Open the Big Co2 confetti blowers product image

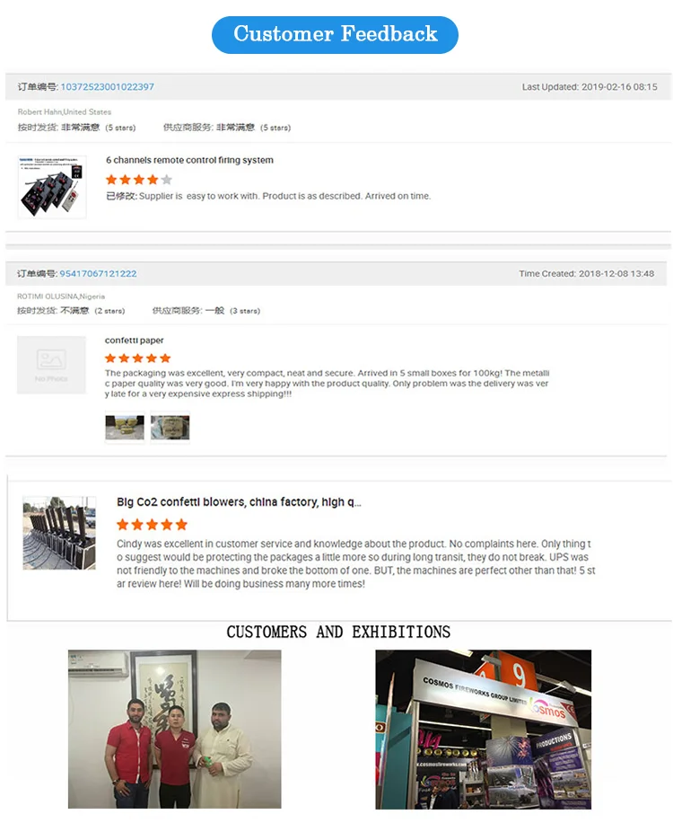click(x=59, y=533)
